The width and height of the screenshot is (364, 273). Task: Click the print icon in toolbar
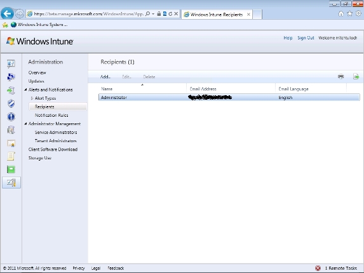[340, 76]
